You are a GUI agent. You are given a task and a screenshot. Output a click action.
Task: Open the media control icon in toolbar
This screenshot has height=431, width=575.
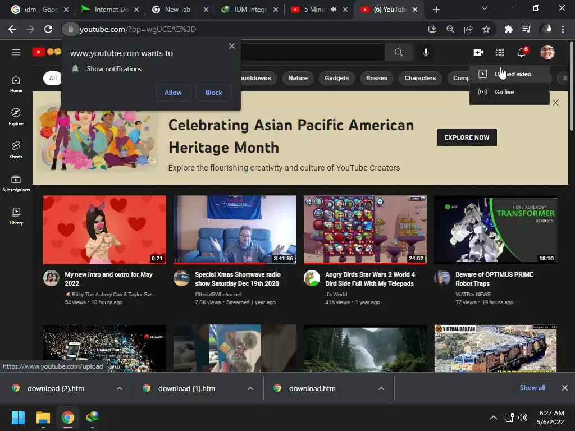point(527,29)
